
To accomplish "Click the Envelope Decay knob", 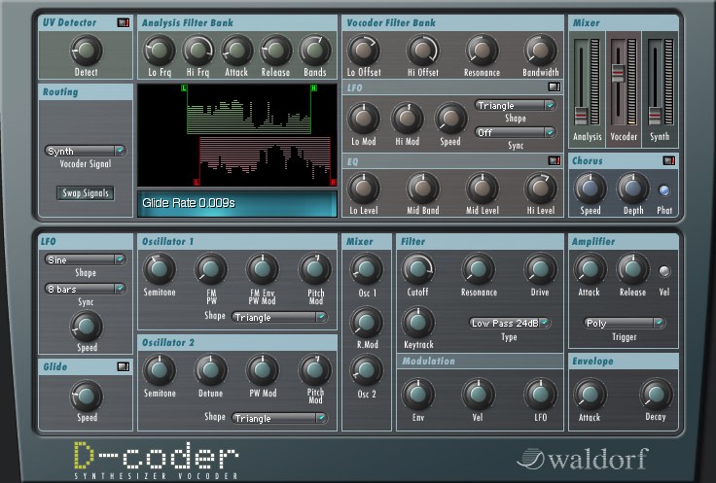I will click(x=653, y=394).
